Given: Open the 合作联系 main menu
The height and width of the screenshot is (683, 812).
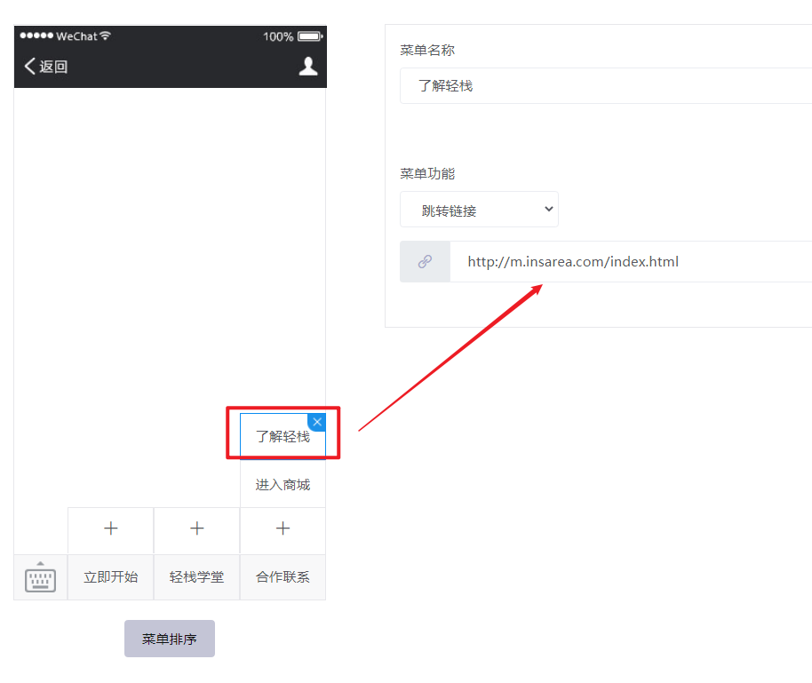Looking at the screenshot, I should point(283,577).
